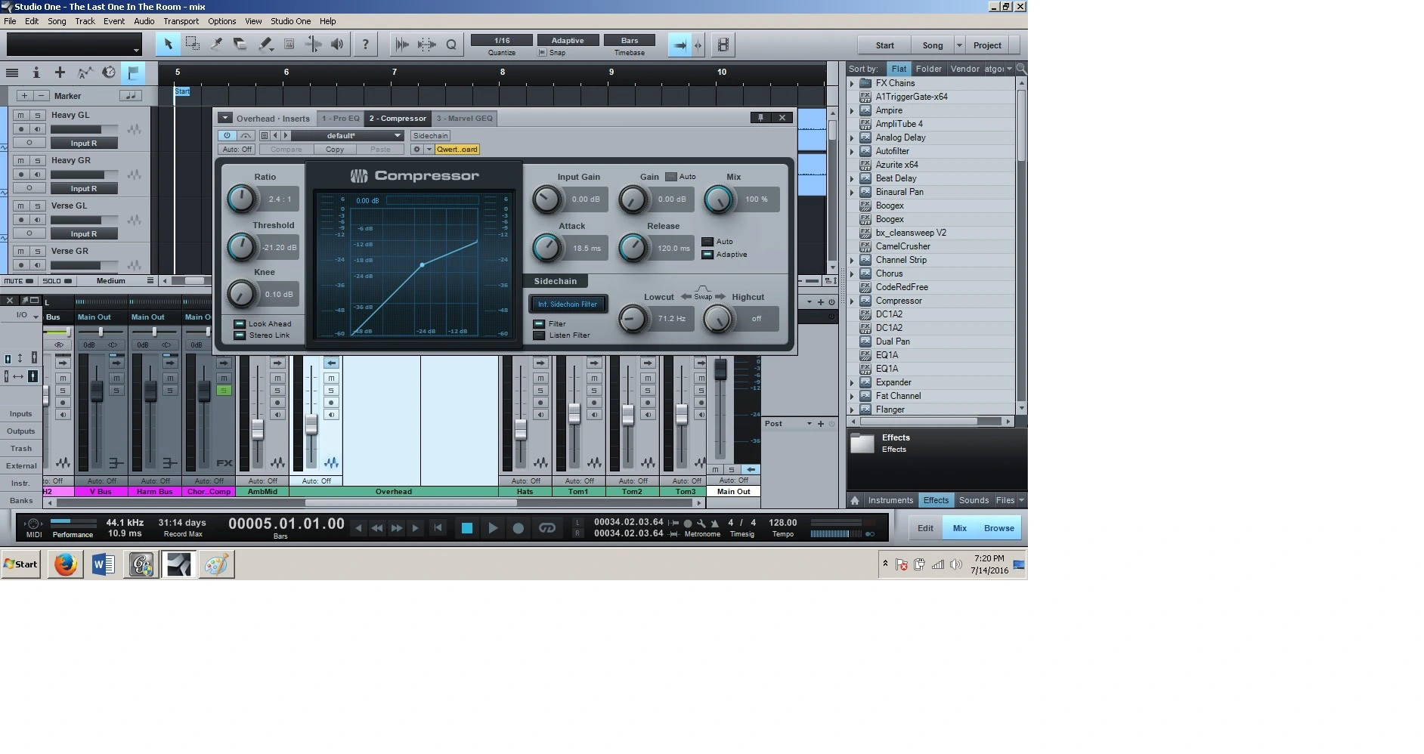
Task: Mute the Heavy GL track
Action: [20, 115]
